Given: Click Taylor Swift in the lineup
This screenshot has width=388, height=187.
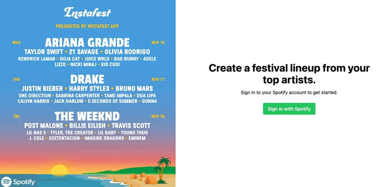Looking at the screenshot, I should click(43, 51).
